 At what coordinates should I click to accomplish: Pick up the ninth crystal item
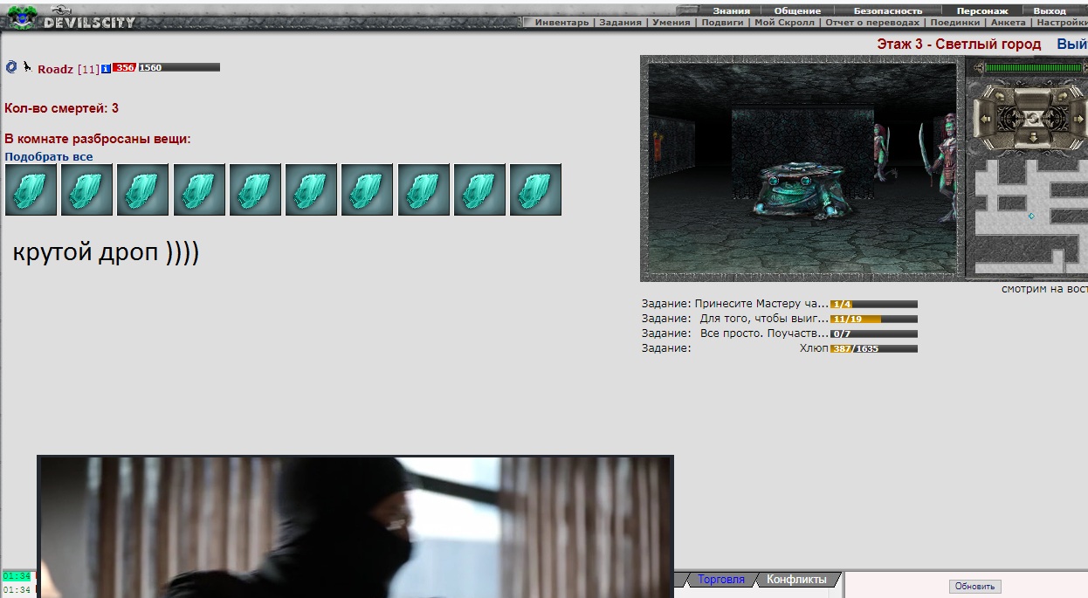[479, 189]
